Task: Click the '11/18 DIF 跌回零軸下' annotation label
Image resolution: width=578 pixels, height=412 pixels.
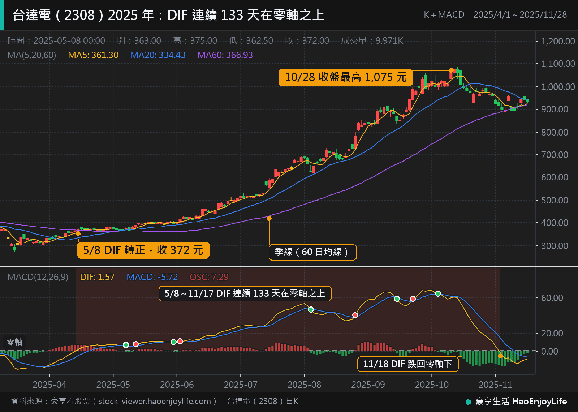Action: pyautogui.click(x=408, y=364)
